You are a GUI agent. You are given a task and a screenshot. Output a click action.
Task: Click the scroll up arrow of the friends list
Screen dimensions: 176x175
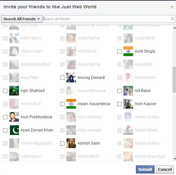tap(175, 28)
